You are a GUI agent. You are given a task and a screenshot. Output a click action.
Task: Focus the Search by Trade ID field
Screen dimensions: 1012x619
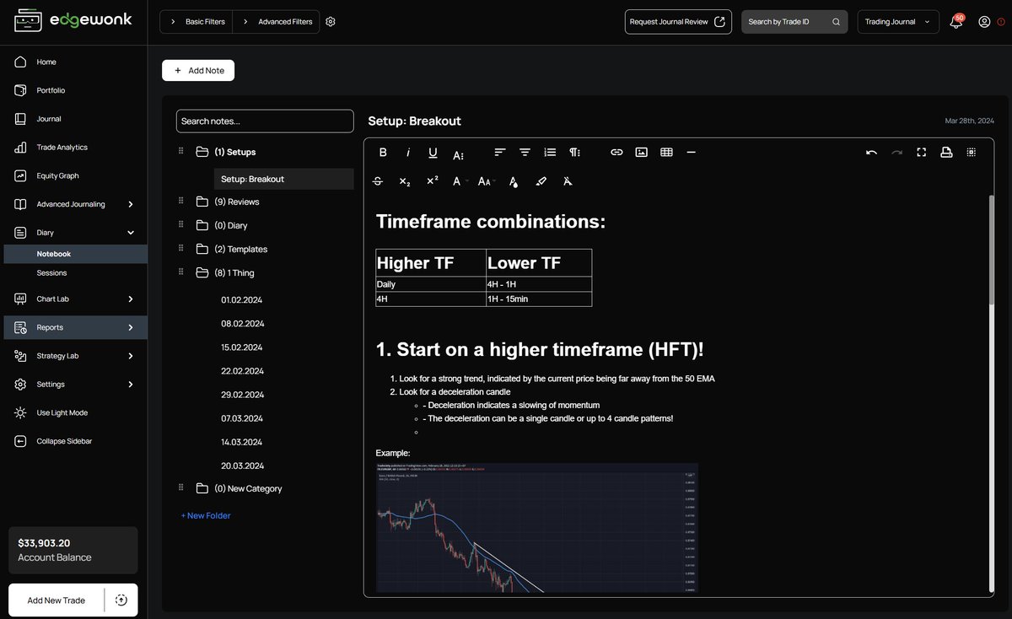[795, 22]
